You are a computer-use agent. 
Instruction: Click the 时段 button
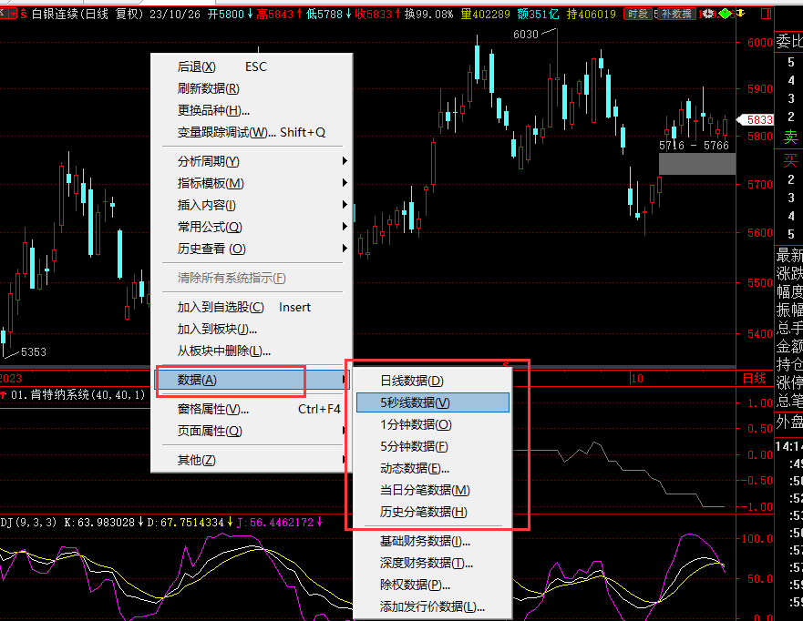pos(638,14)
